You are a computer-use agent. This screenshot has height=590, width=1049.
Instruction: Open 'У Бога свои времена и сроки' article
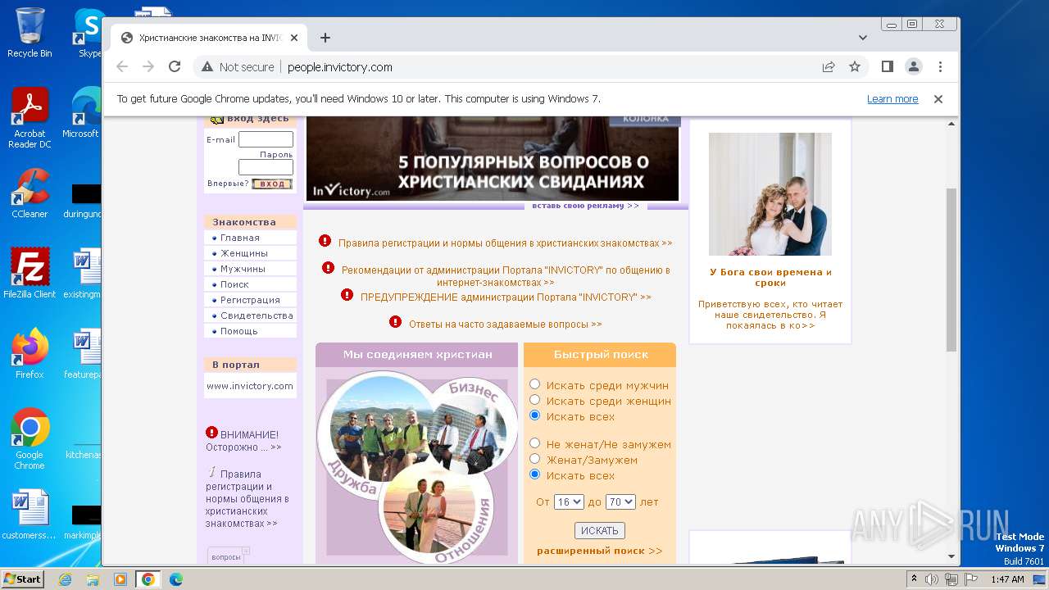[x=770, y=278]
